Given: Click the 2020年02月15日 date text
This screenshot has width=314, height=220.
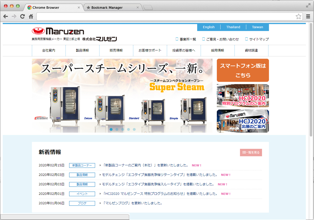Looking at the screenshot, I should pyautogui.click(x=51, y=165).
